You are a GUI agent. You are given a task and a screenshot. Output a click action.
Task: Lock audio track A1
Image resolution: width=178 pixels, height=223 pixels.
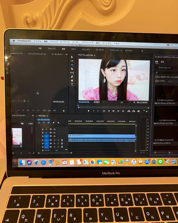pos(43,140)
